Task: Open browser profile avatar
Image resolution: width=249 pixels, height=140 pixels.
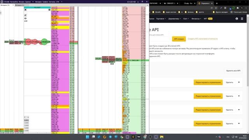Action: point(242,8)
